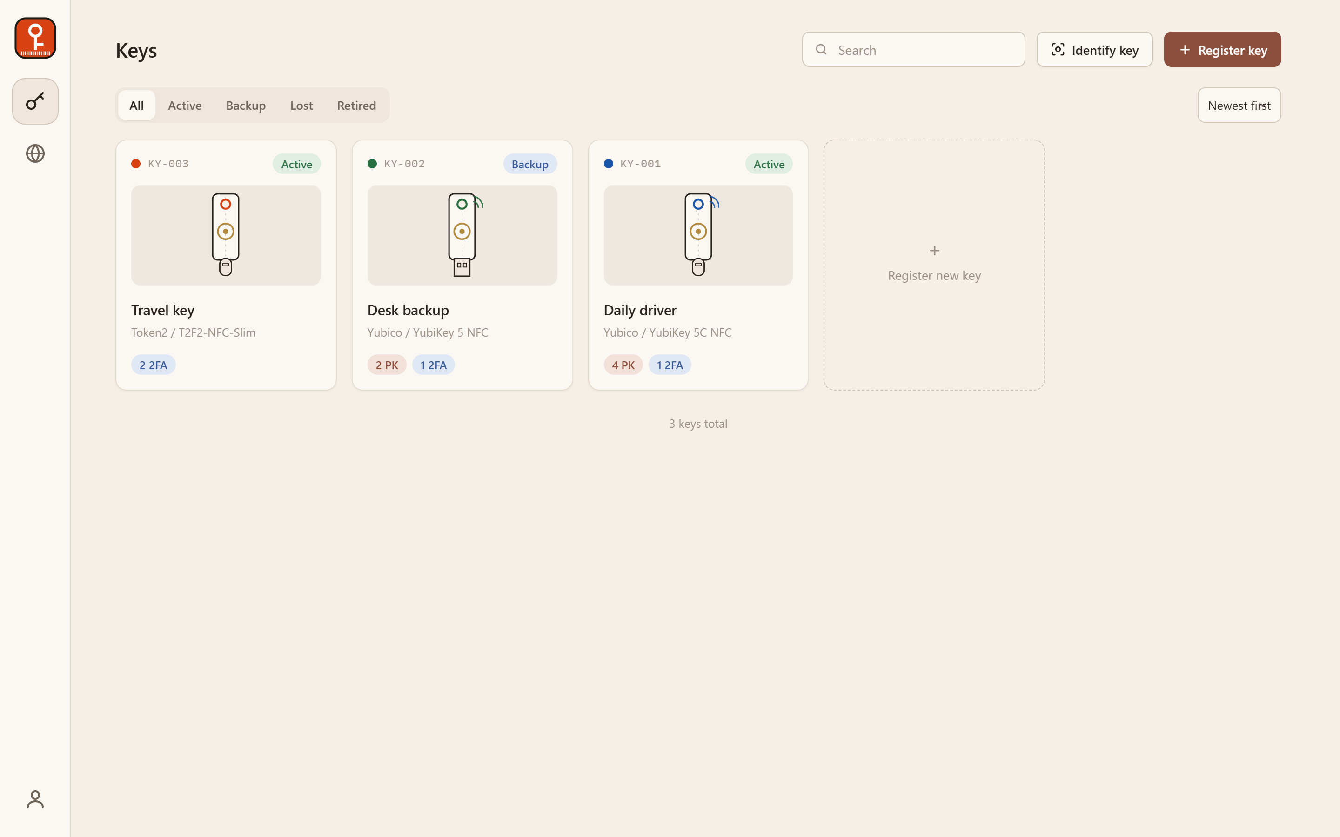Click the 1 2FA chip on Daily driver

(x=670, y=365)
